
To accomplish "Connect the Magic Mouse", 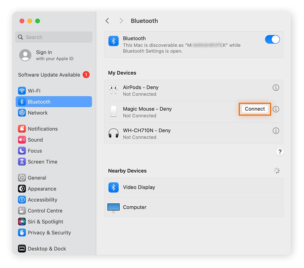I will (255, 109).
